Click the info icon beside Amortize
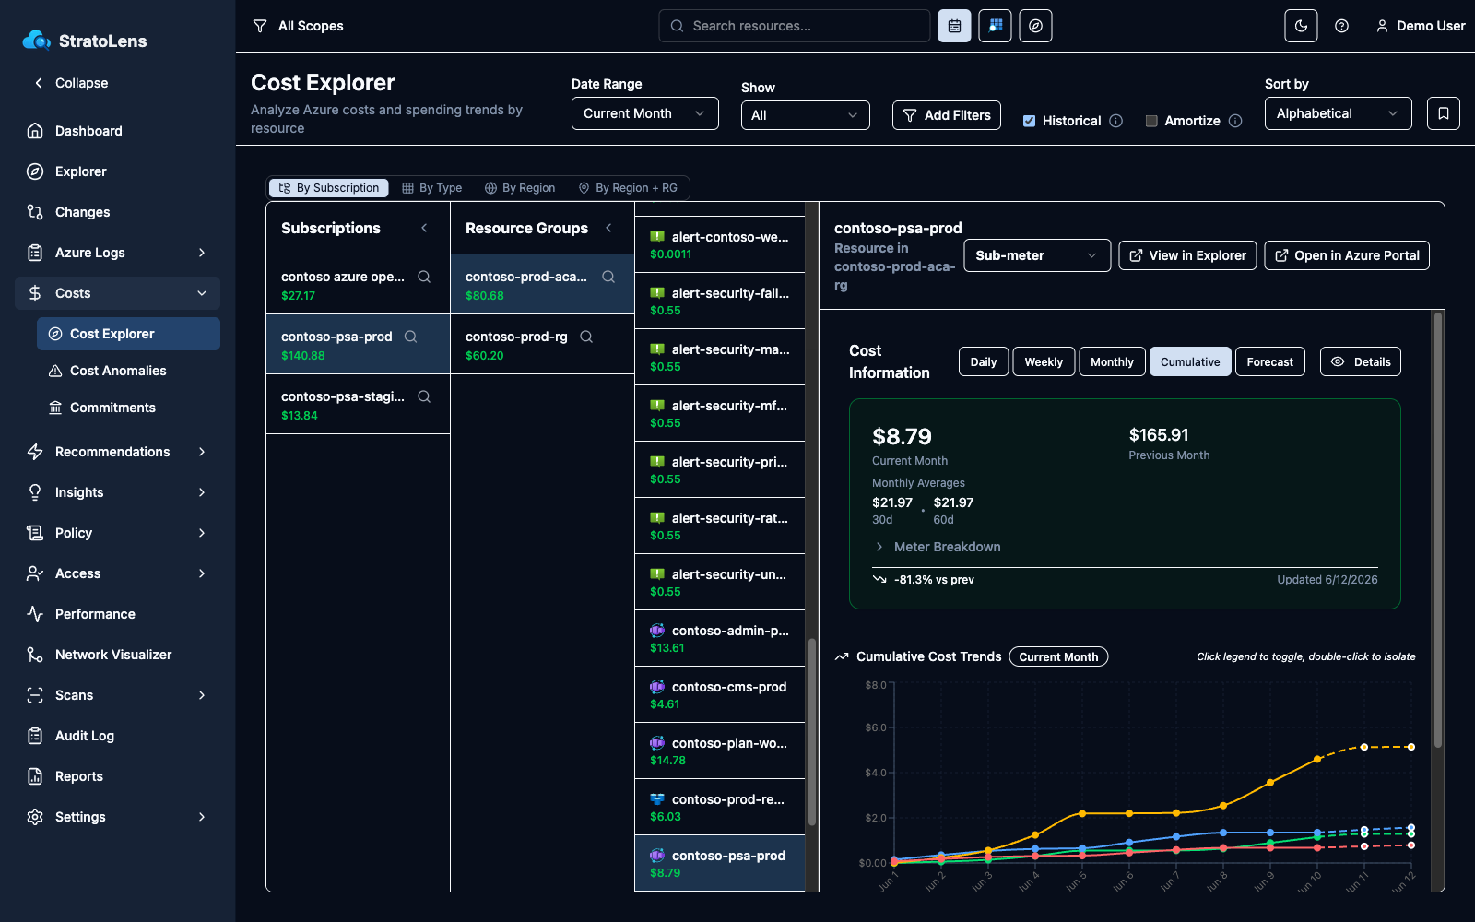Image resolution: width=1475 pixels, height=922 pixels. click(x=1235, y=121)
